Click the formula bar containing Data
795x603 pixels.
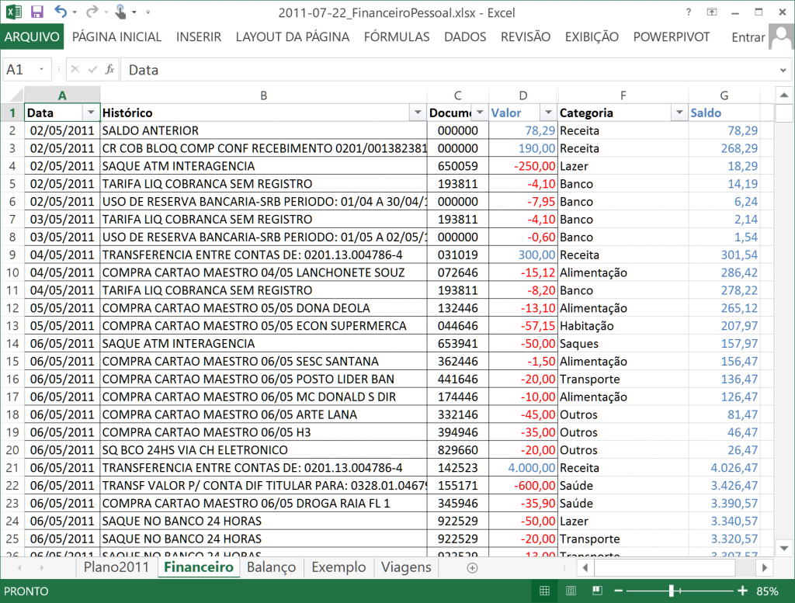tap(449, 69)
